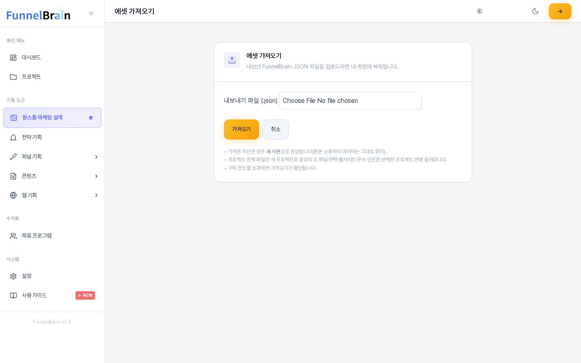Choose a JSON file to upload
The width and height of the screenshot is (581, 363).
tap(350, 101)
